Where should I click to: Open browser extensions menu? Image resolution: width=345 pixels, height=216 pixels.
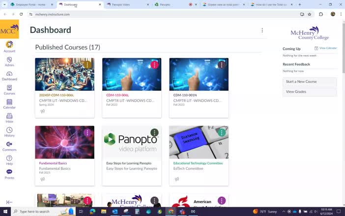[x=321, y=14]
